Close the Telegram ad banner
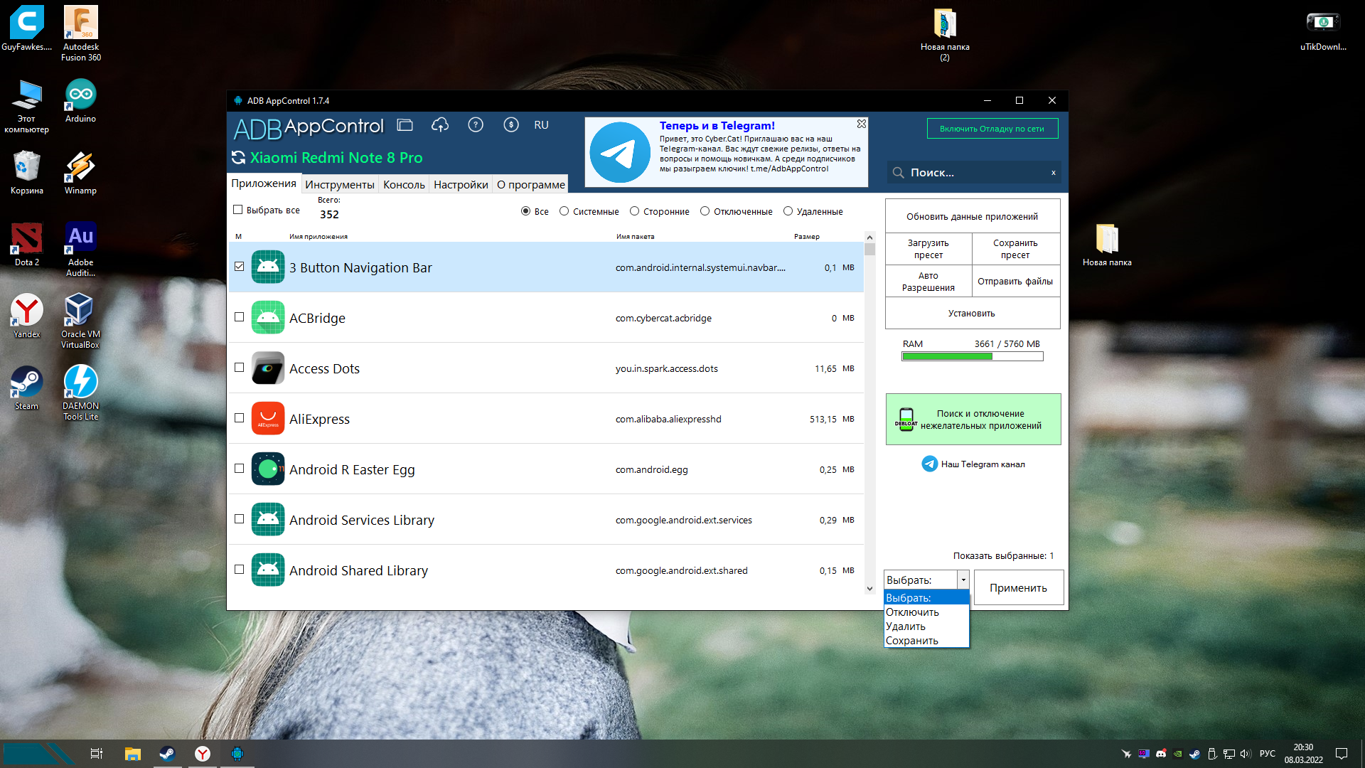1365x768 pixels. 861,124
